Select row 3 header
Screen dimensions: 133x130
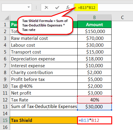(5, 38)
